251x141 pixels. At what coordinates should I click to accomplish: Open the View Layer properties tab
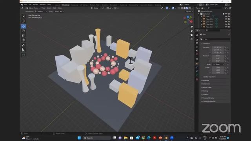197,47
